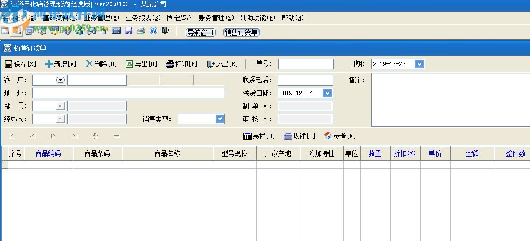This screenshot has width=530, height=241.
Task: Click the printer icon in main toolbar
Action: click(140, 31)
